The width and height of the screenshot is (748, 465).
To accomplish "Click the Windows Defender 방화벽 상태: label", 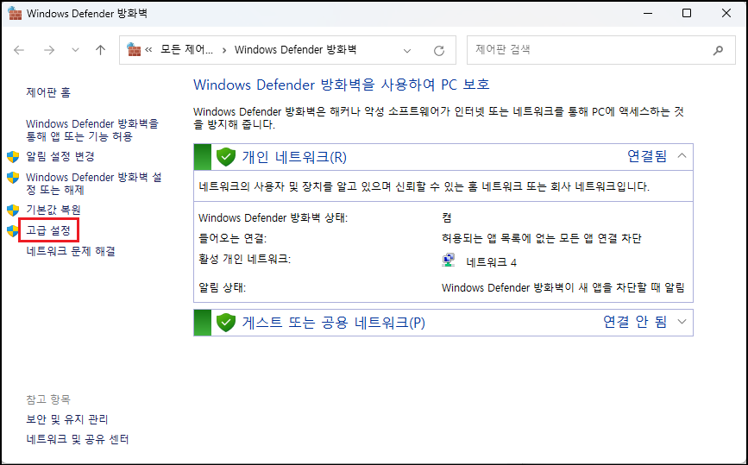I will [x=273, y=218].
